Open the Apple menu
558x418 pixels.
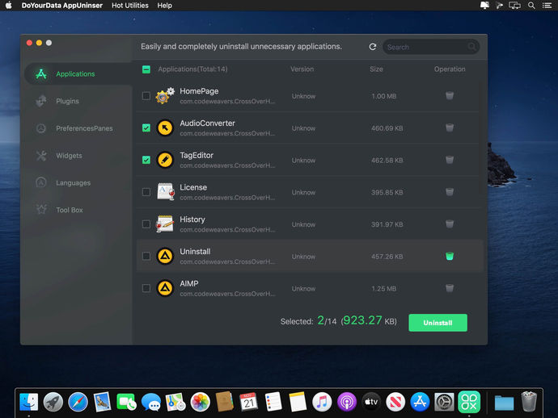tap(9, 6)
